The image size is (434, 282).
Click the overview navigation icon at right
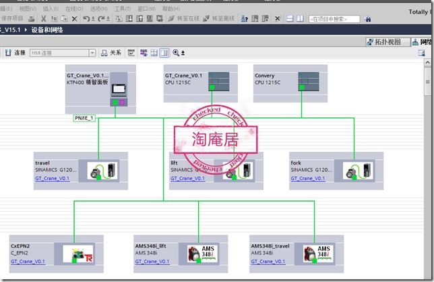[422, 53]
